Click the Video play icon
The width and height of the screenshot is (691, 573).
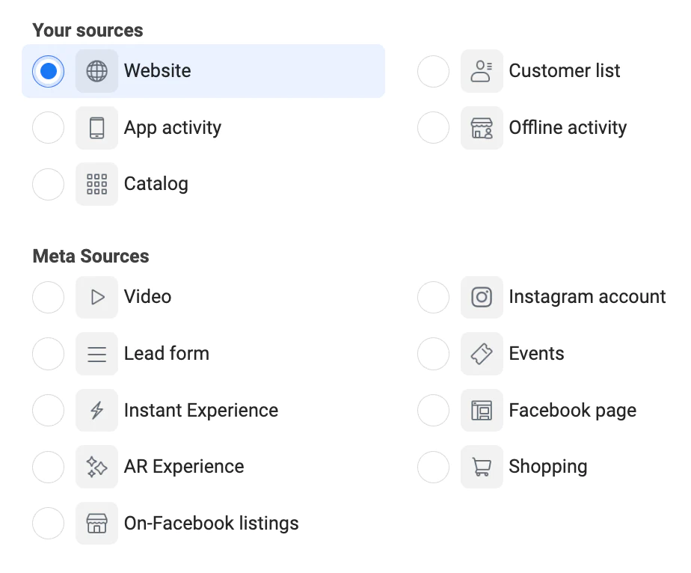[x=96, y=297]
